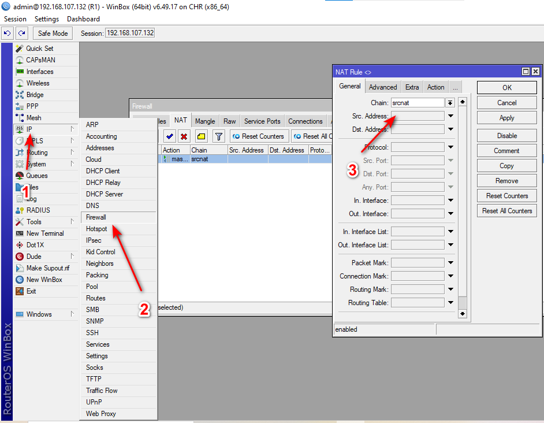Expand the Protocol field arrow
Image resolution: width=544 pixels, height=423 pixels.
coord(450,147)
